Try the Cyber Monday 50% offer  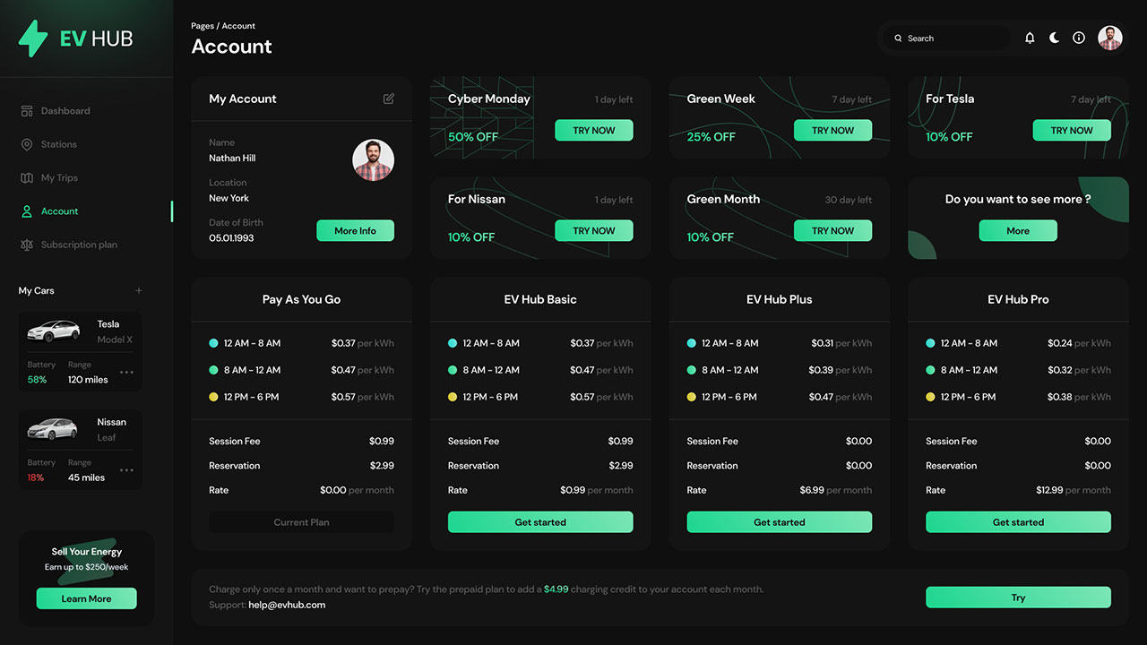[593, 130]
